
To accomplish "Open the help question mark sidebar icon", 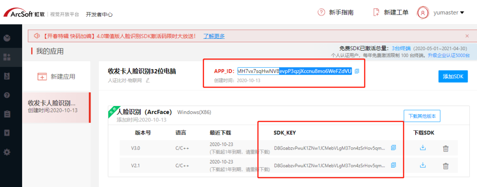I will 7,95.
